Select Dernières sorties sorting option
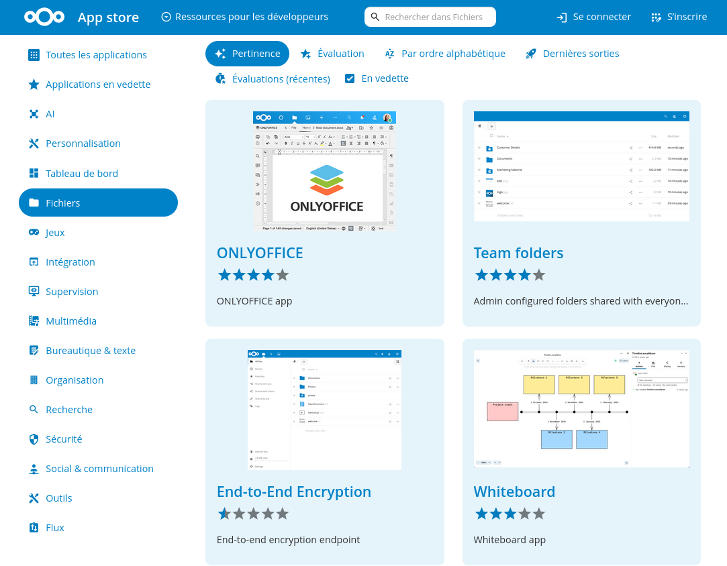Image resolution: width=727 pixels, height=566 pixels. click(x=572, y=54)
